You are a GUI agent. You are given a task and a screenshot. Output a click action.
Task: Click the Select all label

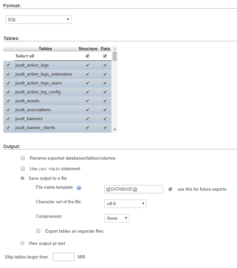[25, 56]
